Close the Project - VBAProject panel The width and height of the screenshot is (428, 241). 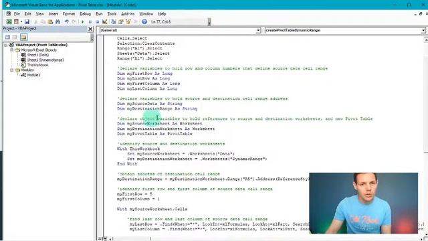[x=90, y=29]
